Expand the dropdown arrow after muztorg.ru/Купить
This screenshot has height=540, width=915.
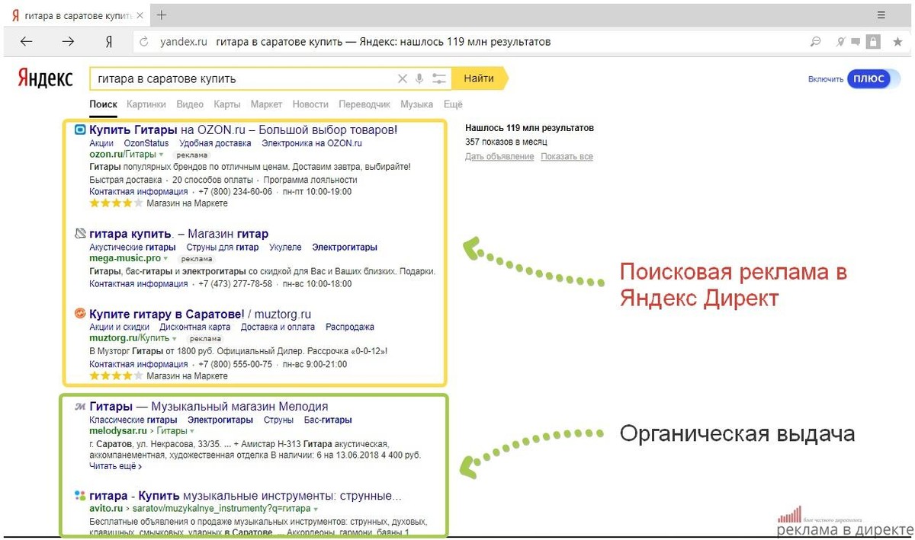[x=174, y=339]
